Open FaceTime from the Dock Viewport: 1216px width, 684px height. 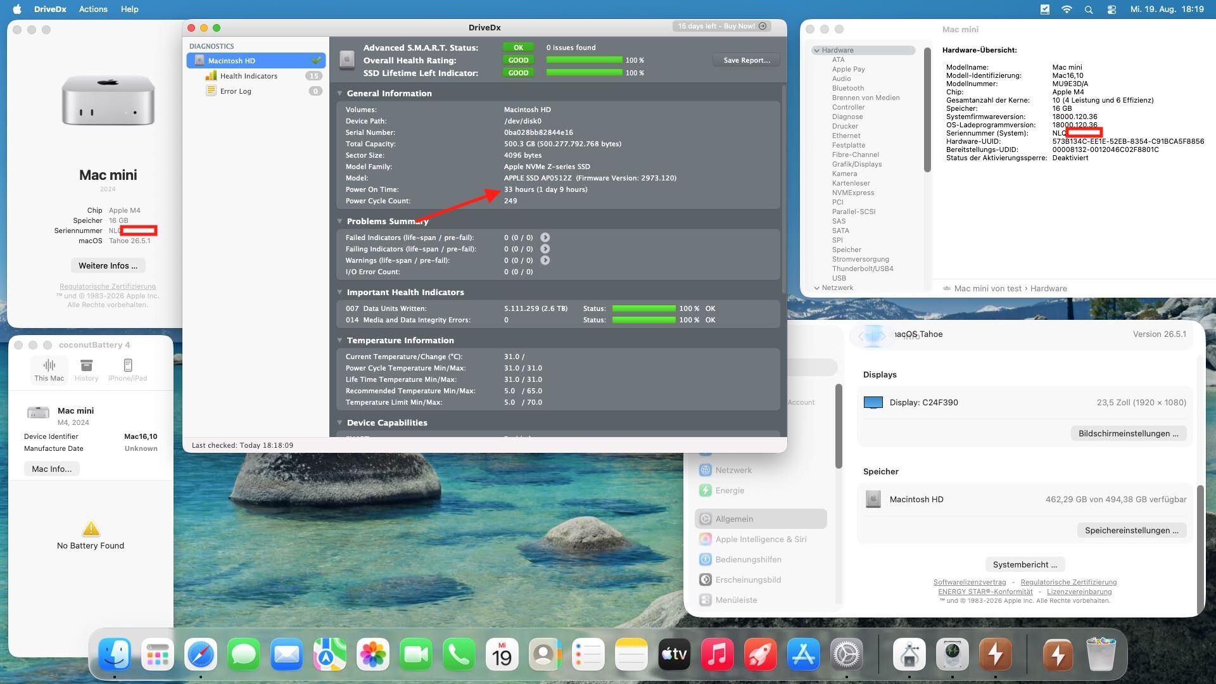416,654
